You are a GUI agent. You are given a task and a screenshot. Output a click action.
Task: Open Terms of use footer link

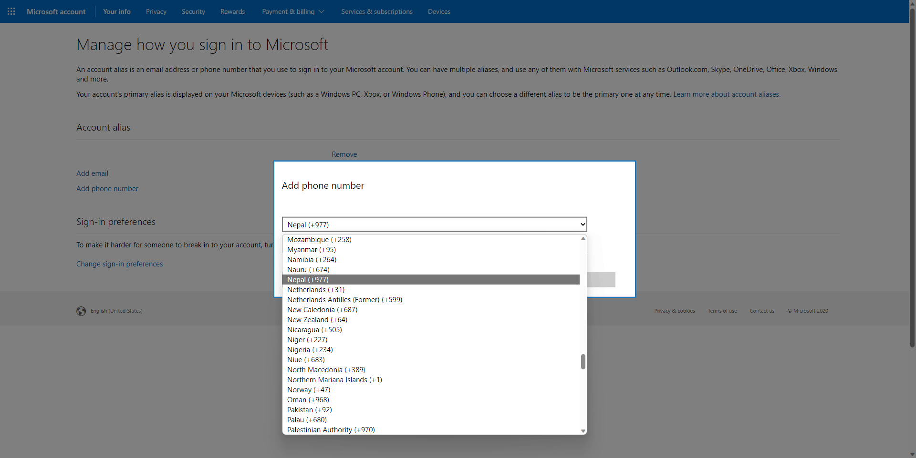click(722, 311)
